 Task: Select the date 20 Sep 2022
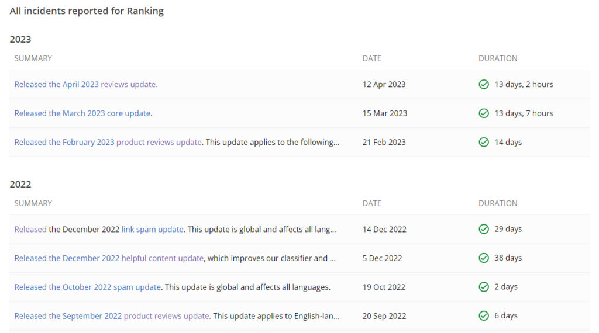point(384,316)
